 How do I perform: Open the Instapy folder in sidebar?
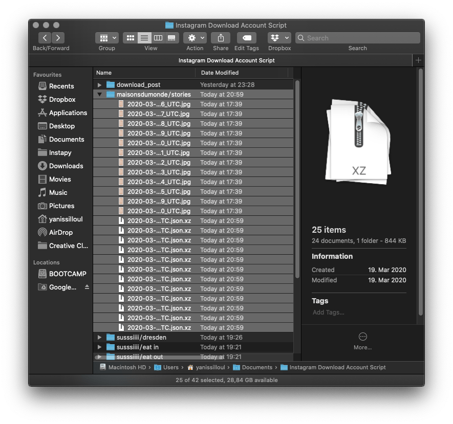tap(60, 152)
